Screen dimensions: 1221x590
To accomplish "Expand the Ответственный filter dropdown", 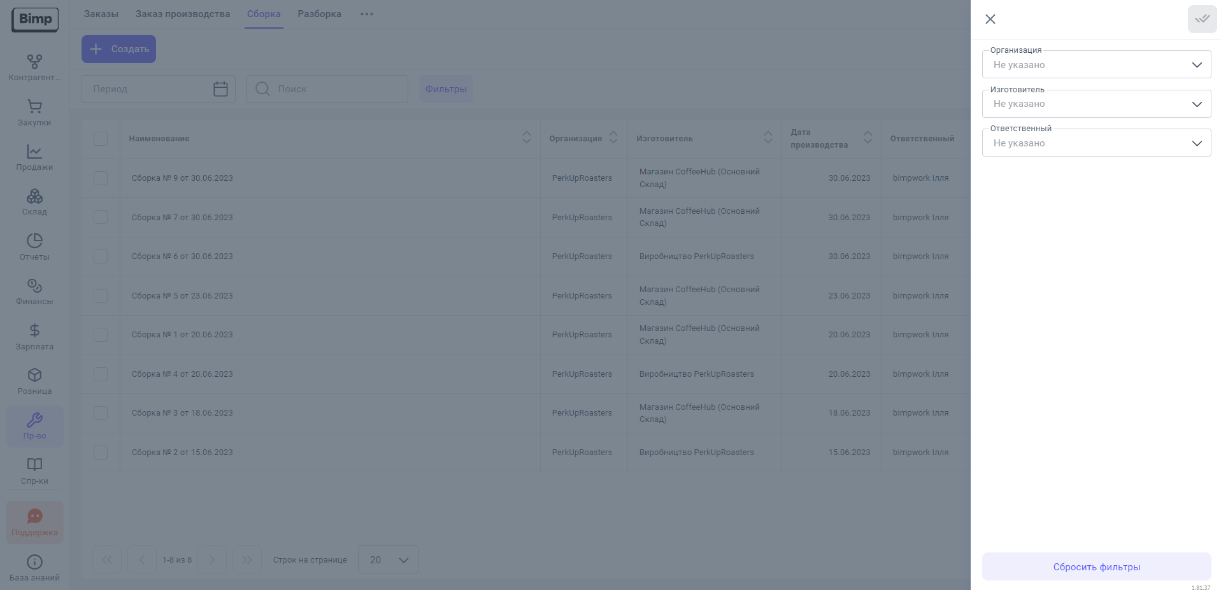I will (1096, 143).
